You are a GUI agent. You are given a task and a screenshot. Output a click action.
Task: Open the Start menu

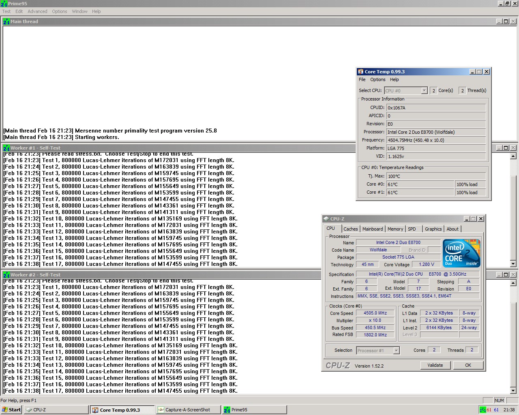(11, 410)
